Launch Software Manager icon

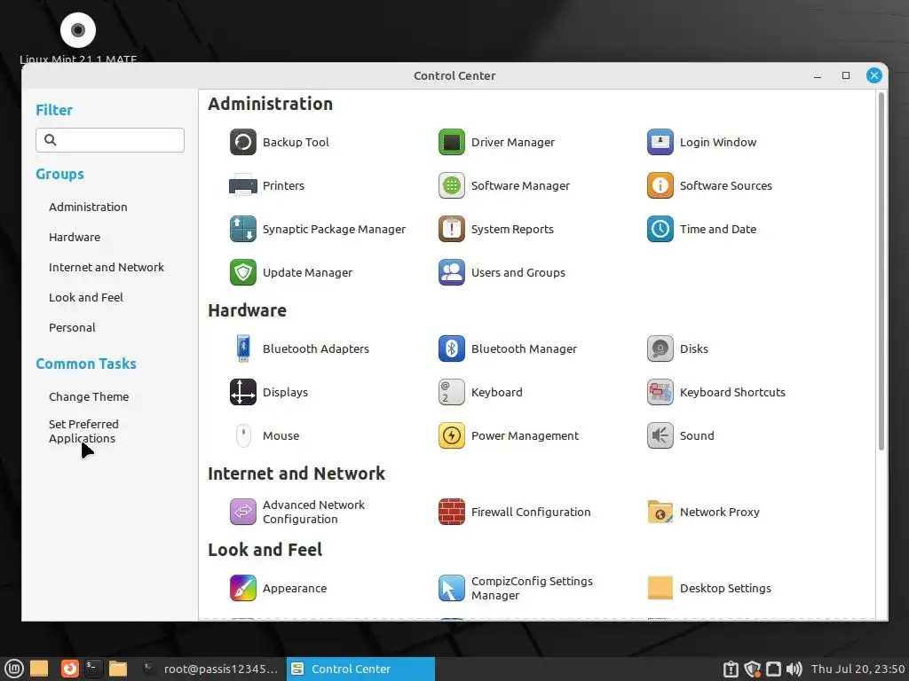[x=452, y=186]
